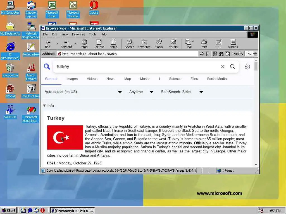
Task: Click the blue search logo icon
Action: coord(47,66)
